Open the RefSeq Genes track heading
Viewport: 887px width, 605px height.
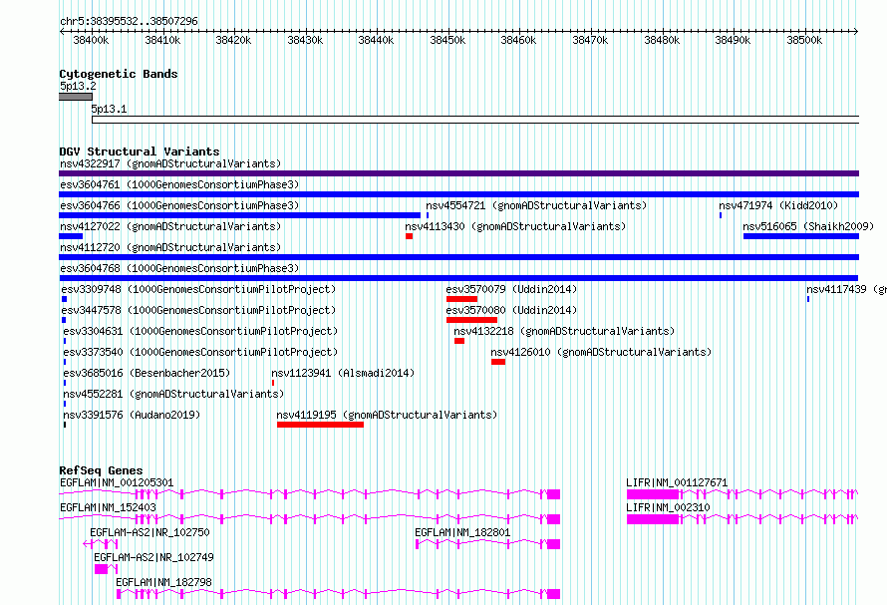(101, 470)
